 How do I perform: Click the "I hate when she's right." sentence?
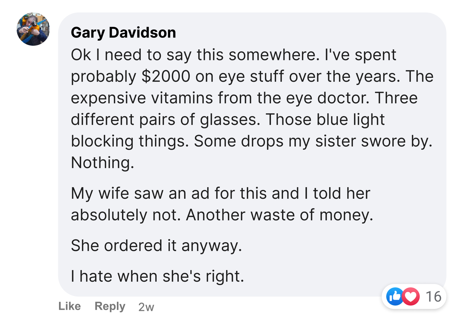[x=157, y=276]
